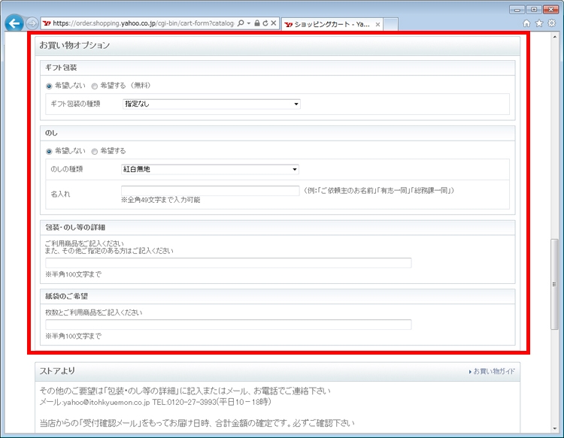
Task: Click the 名入れ text field
Action: [x=210, y=191]
